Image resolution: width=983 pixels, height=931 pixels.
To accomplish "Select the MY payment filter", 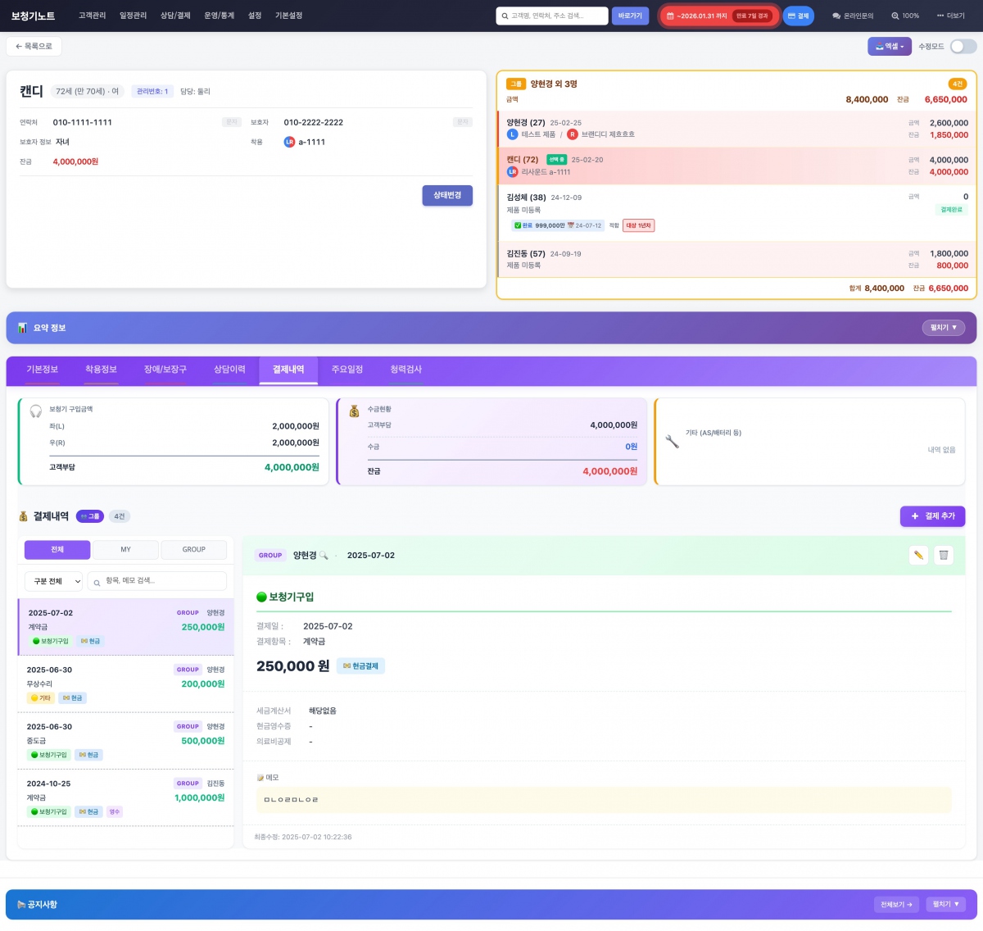I will pyautogui.click(x=125, y=550).
